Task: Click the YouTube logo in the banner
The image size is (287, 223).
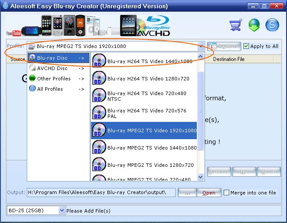Action: point(13,33)
